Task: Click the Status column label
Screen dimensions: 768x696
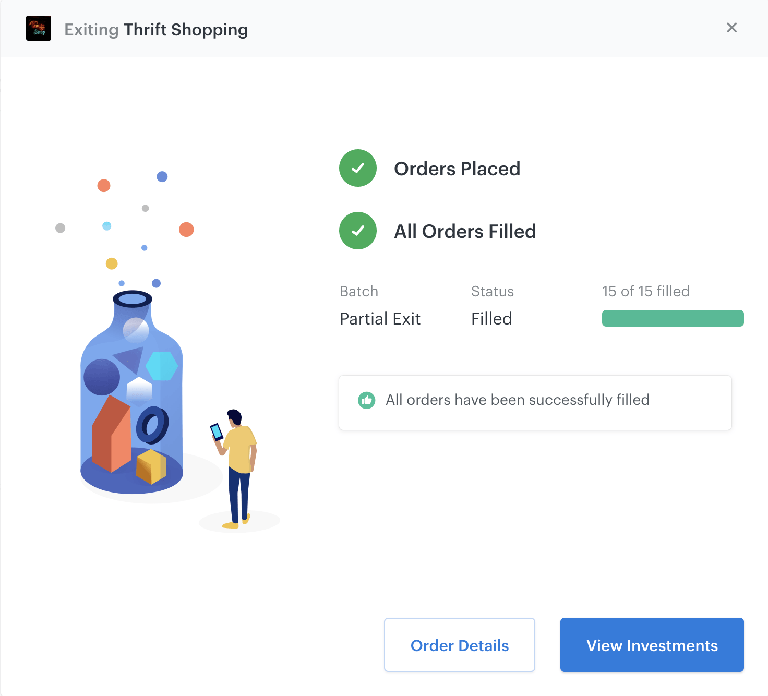Action: [493, 291]
